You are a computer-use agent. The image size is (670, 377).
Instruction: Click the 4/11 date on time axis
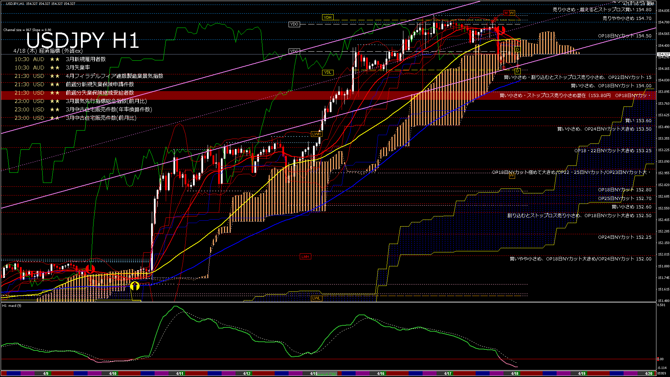pos(180,374)
